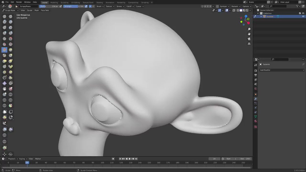The image size is (306, 172).
Task: Open the Object properties tab icon
Action: [x=256, y=94]
